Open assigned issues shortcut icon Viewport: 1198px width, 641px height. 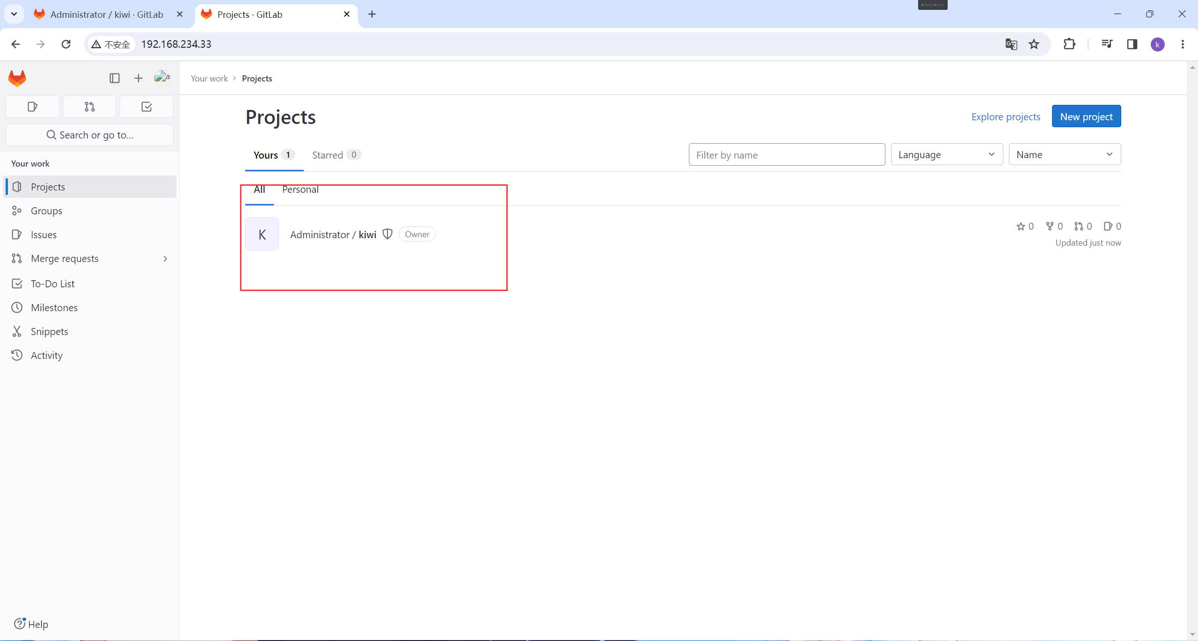(x=32, y=107)
